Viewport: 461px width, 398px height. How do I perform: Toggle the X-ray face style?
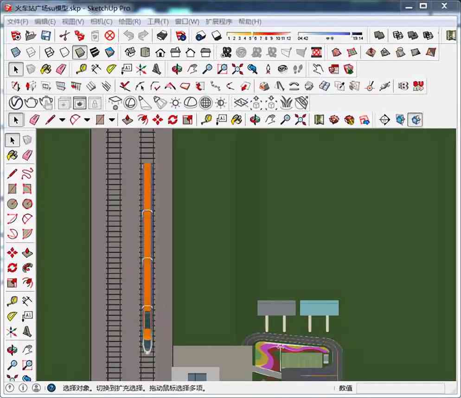[x=16, y=53]
